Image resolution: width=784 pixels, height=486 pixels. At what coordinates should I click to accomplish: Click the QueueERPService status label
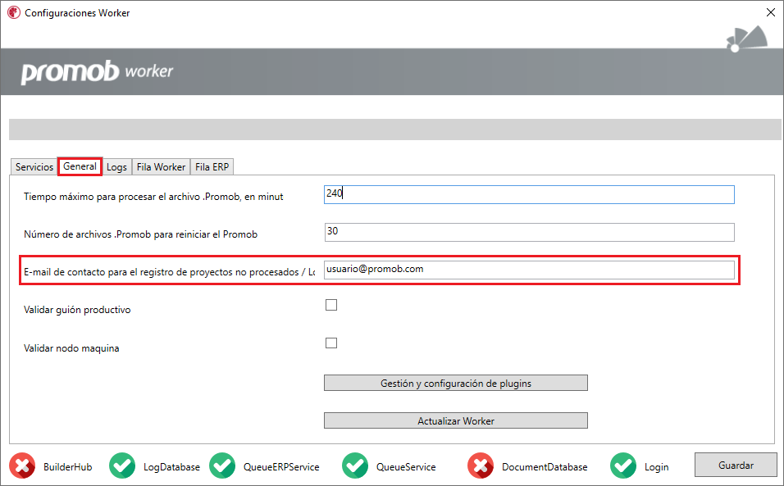pyautogui.click(x=281, y=467)
